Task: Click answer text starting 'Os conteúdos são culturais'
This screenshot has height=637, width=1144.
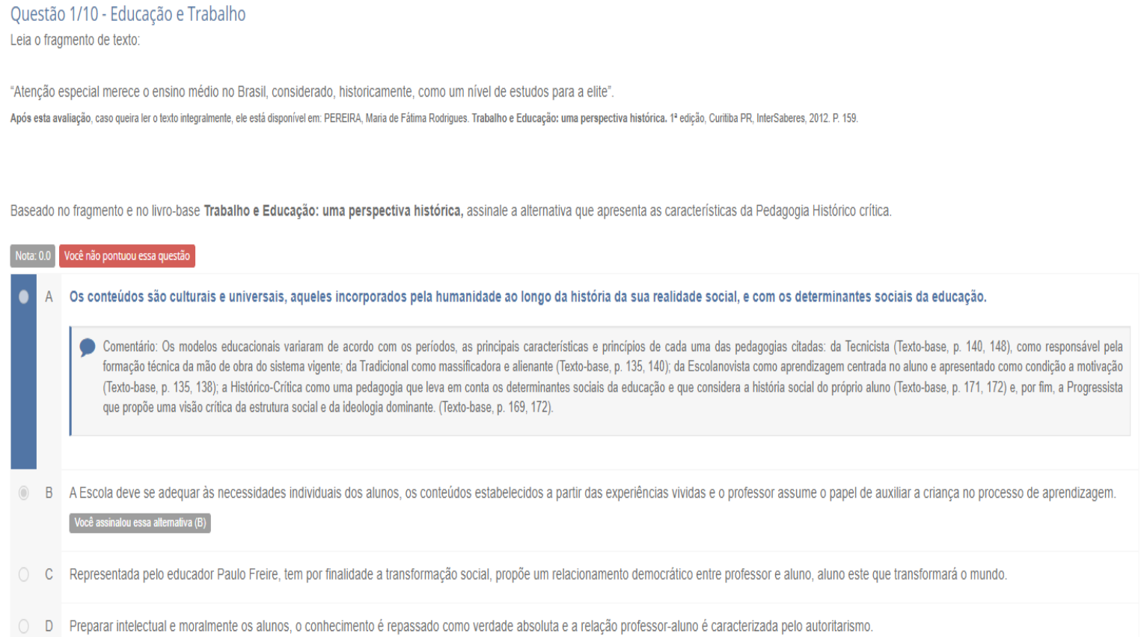Action: [x=527, y=297]
